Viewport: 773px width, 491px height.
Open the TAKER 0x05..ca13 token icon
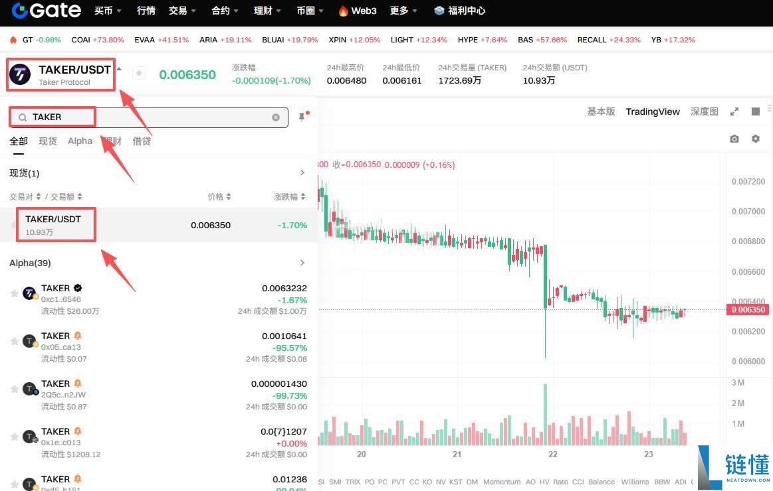tap(30, 342)
